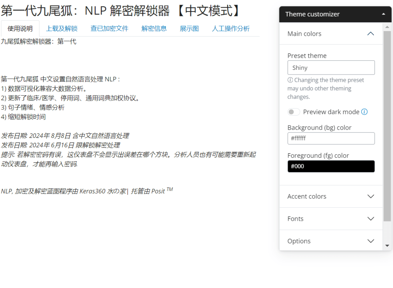393x288 pixels.
Task: Pick the Foreground (fg) color swatch
Action: coord(331,166)
